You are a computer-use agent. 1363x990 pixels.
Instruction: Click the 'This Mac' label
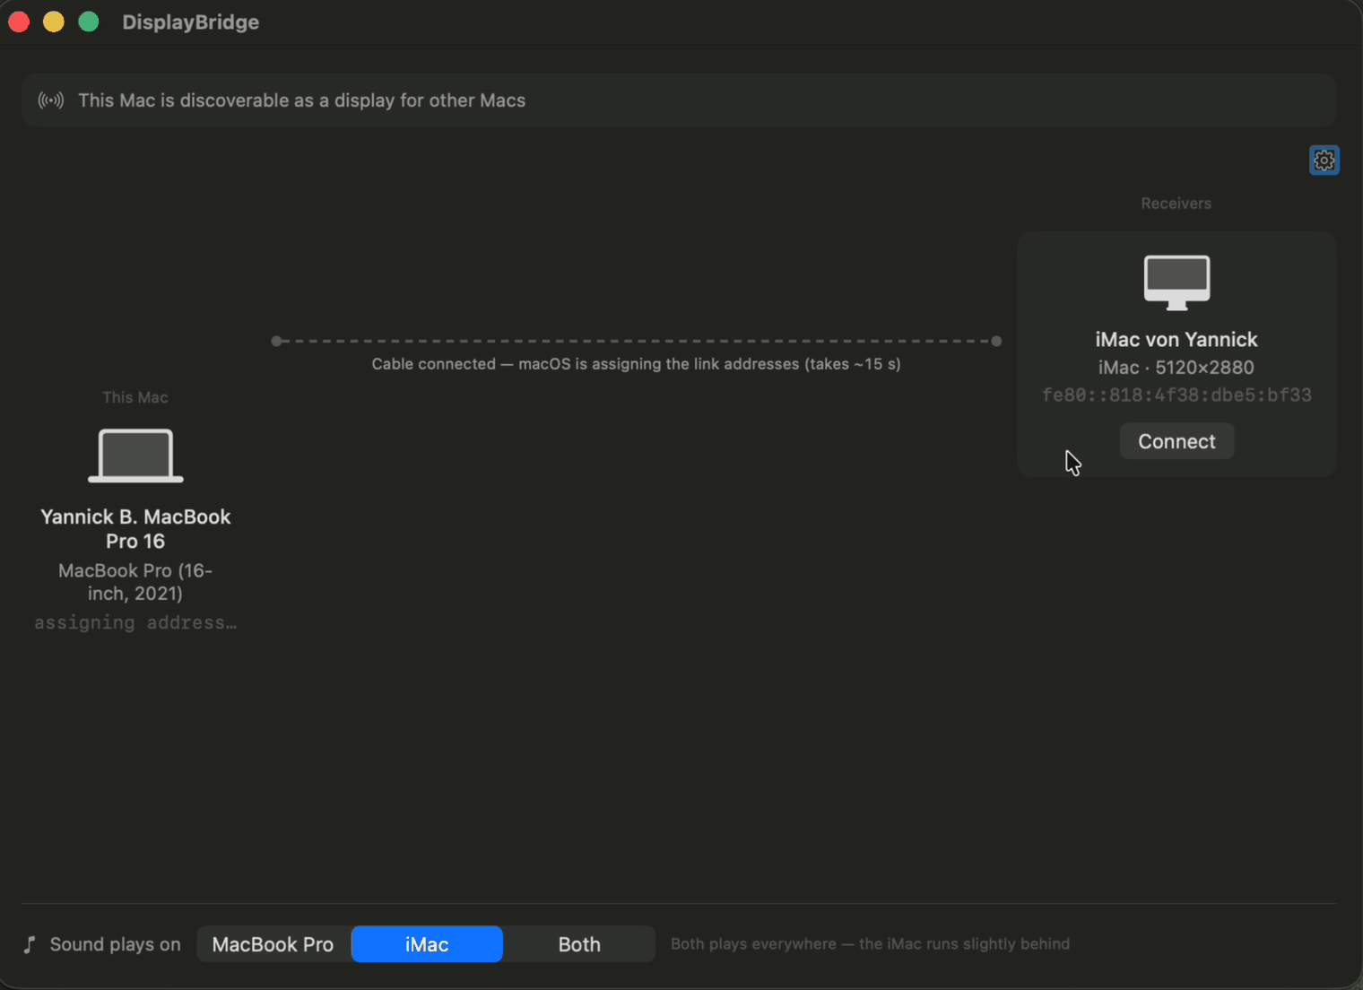pos(135,397)
